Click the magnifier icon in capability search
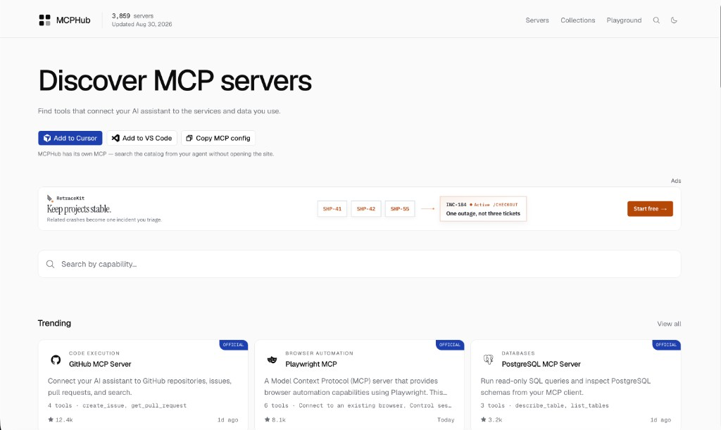The height and width of the screenshot is (430, 721). 50,264
